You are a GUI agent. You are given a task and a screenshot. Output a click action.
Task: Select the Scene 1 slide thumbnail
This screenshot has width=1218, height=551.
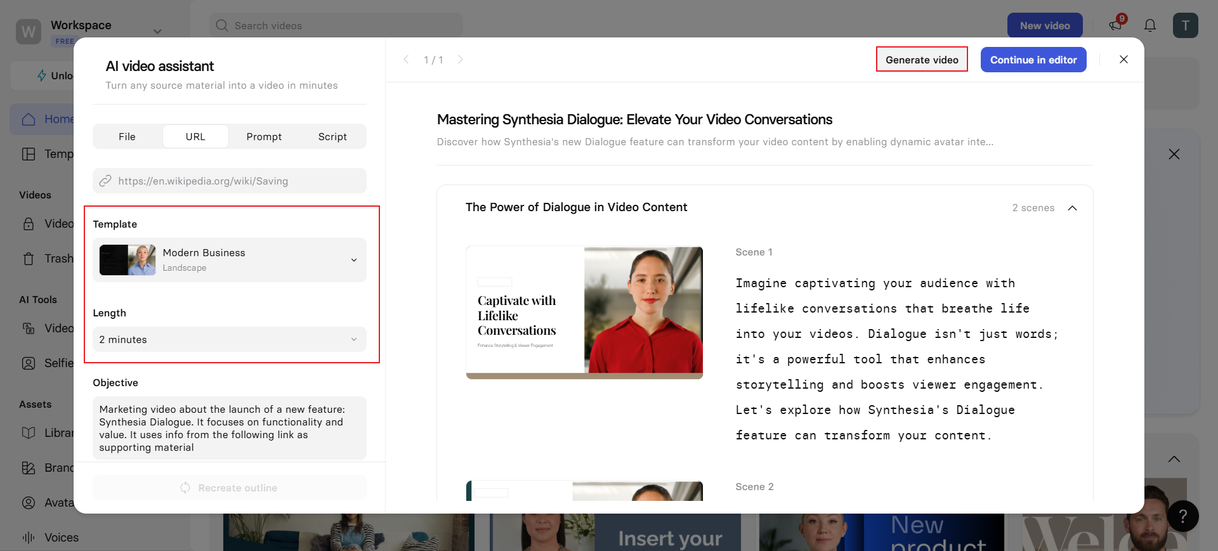pyautogui.click(x=584, y=313)
